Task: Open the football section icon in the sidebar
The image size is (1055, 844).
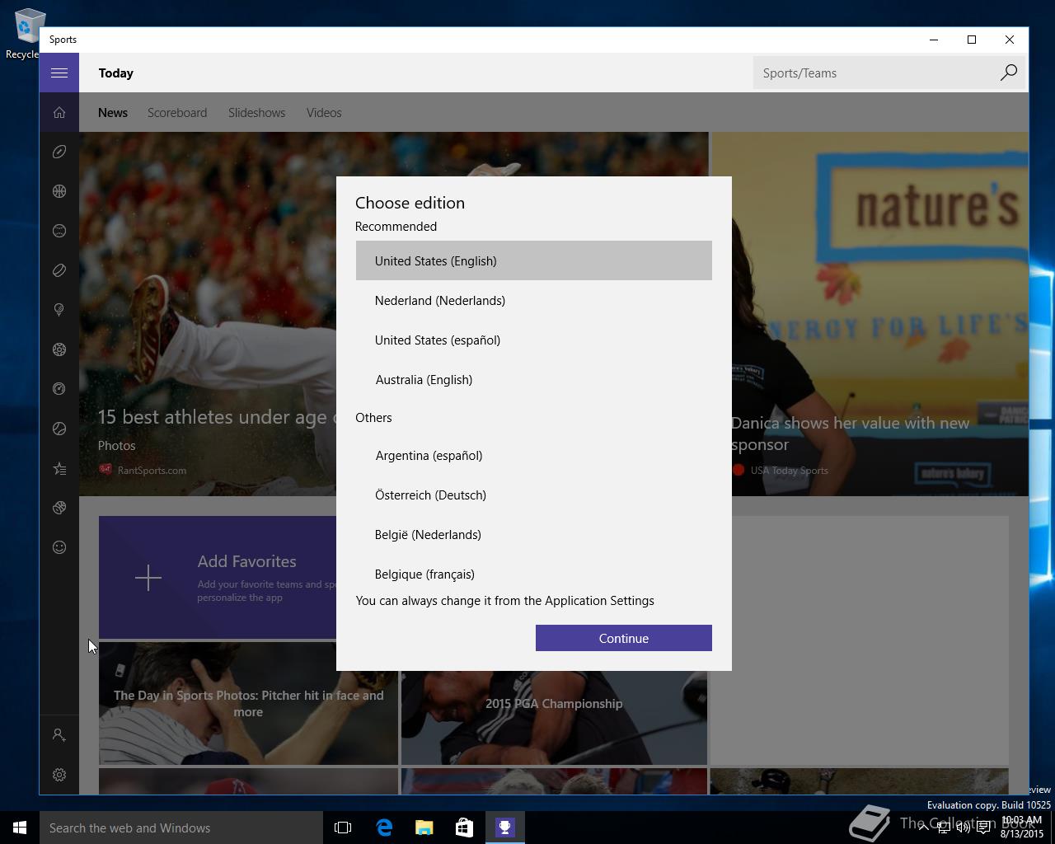Action: coord(59,152)
